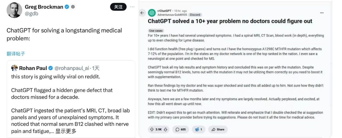Open the tweet's three-dot more menu
The image size is (342, 138).
tap(132, 7)
